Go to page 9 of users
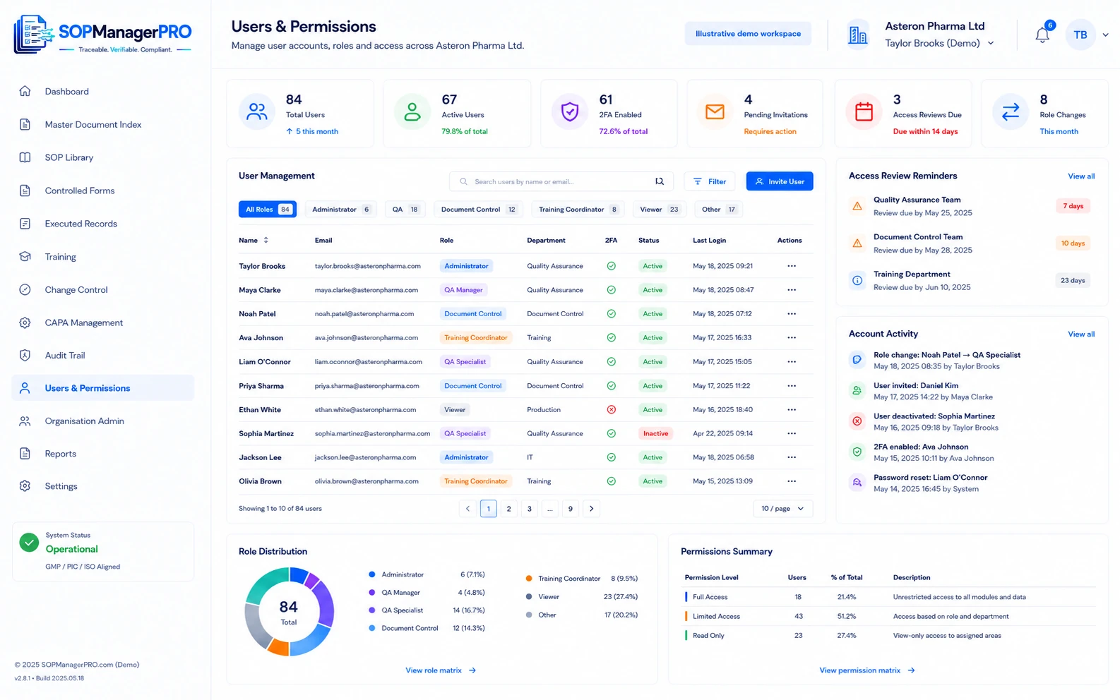The width and height of the screenshot is (1120, 700). click(571, 509)
